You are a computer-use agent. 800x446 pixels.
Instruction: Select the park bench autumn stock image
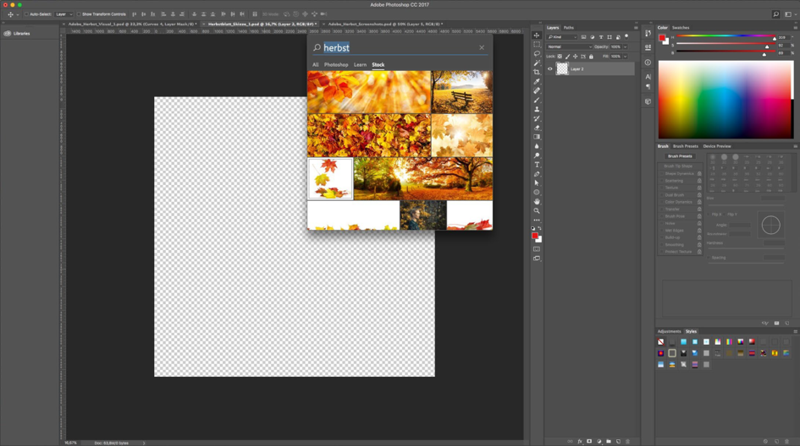tap(461, 91)
